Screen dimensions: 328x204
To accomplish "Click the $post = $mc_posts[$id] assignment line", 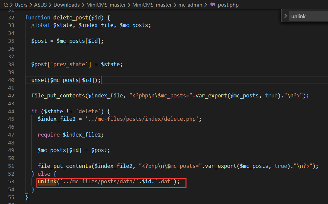I will (67, 41).
